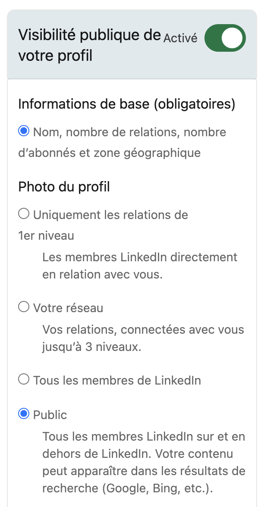Click the "Activé" status label
Viewport: 264px width, 507px height.
[180, 38]
